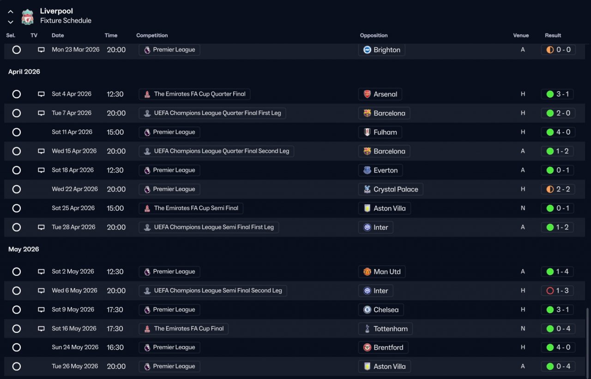Click the Crystal Palace club crest
Viewport: 591px width, 379px height.
(367, 189)
